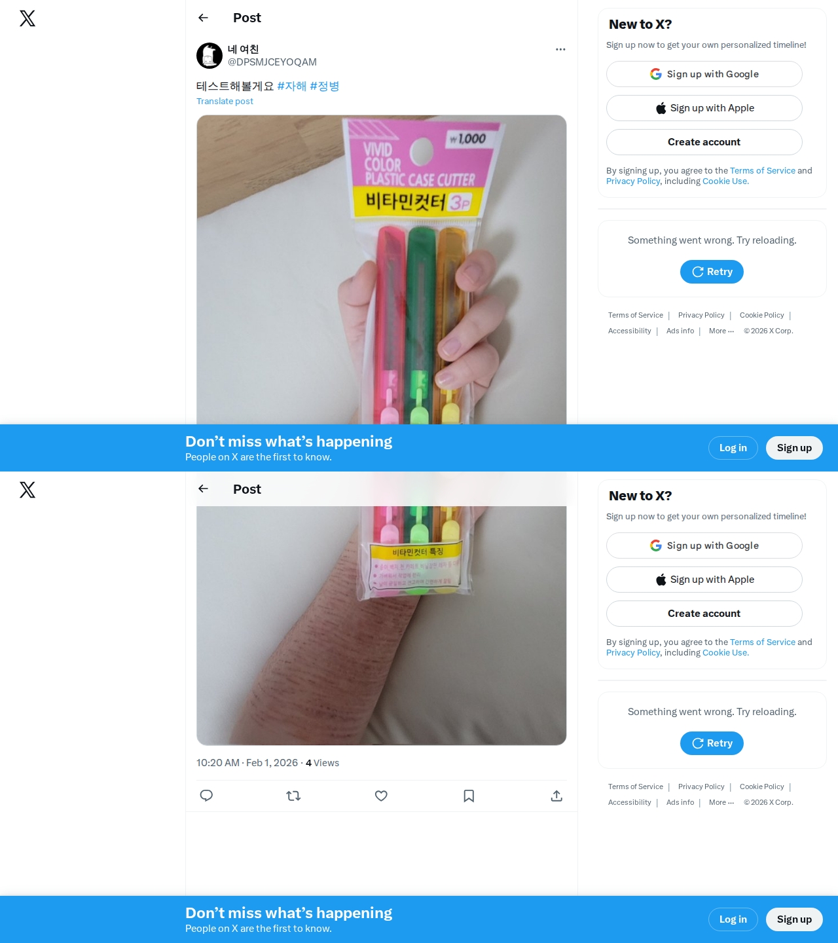Click the Translate post link
This screenshot has width=838, height=943.
pos(225,101)
